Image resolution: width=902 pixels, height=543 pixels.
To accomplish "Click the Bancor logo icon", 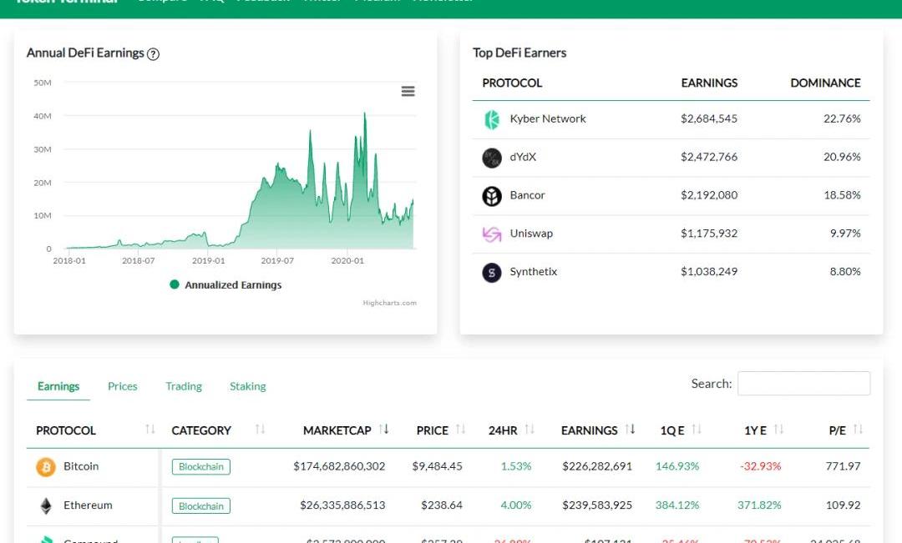I will 492,196.
